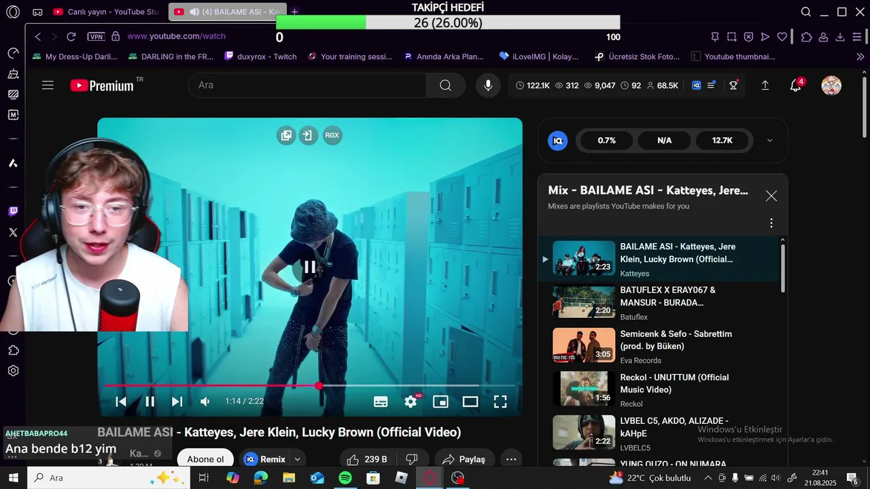This screenshot has height=489, width=870.
Task: Open YouTube notifications bell
Action: [795, 85]
